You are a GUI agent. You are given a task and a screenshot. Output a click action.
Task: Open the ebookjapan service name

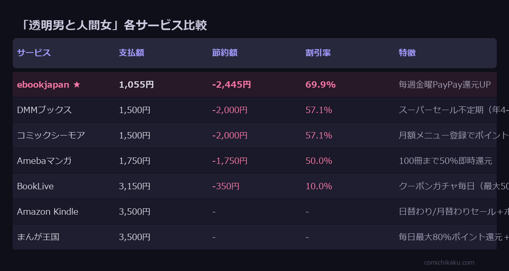pos(43,85)
